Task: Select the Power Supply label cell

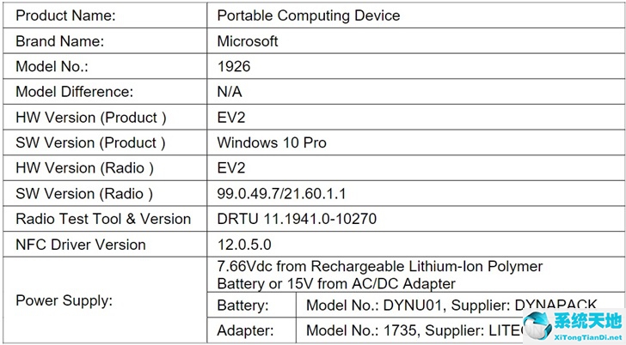Action: 105,300
